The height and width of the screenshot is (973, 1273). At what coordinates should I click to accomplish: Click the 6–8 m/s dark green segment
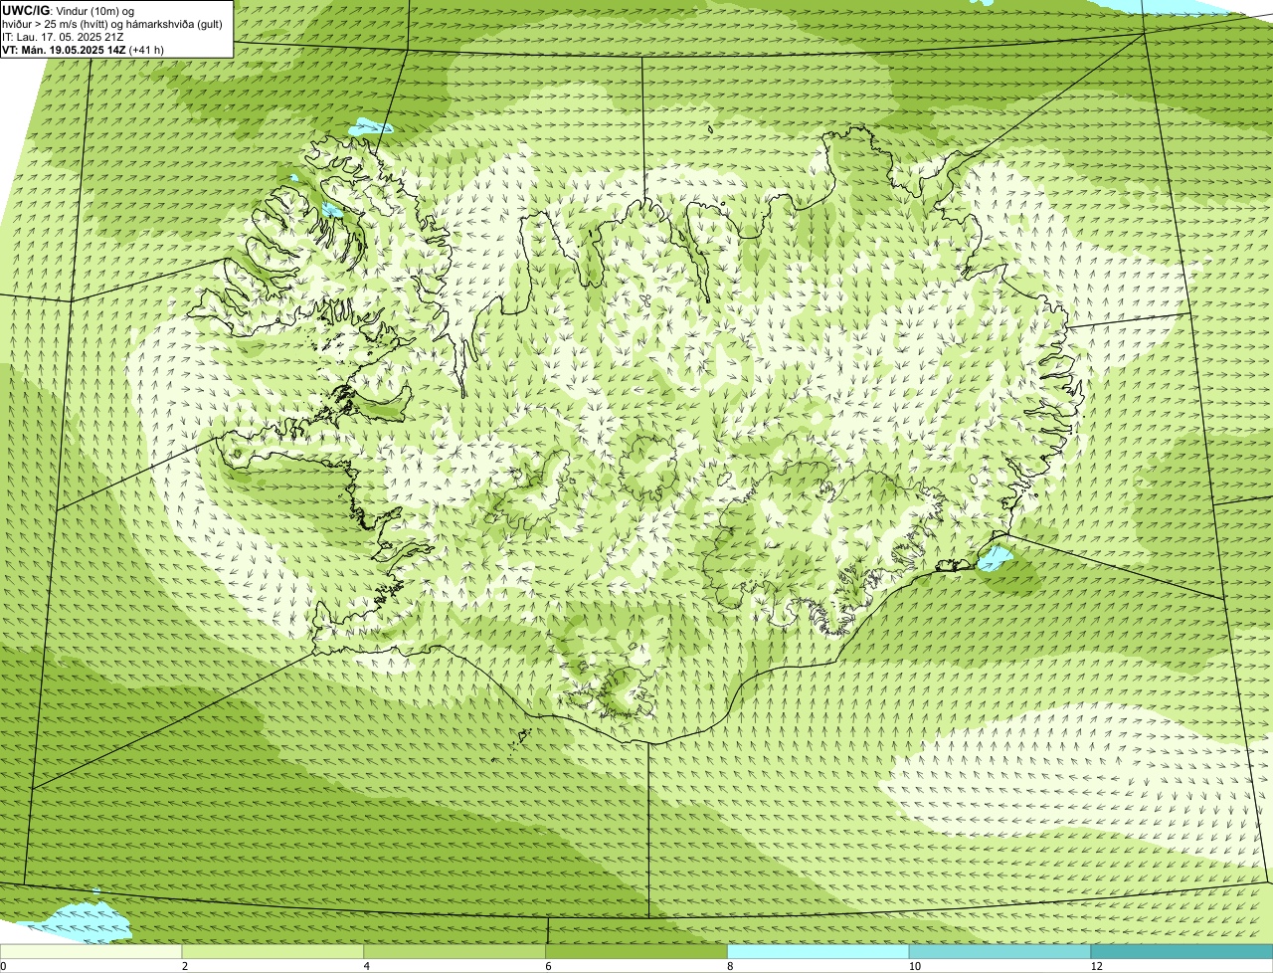[x=636, y=952]
